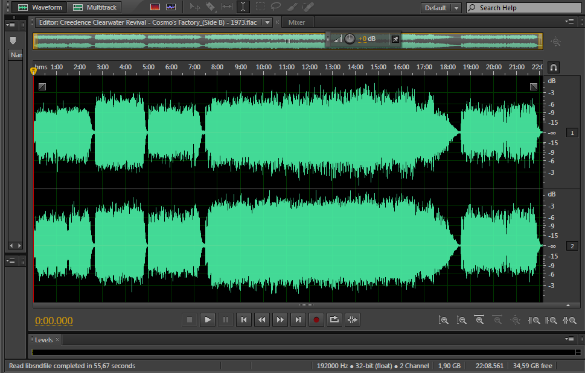Click the Search Help field

pyautogui.click(x=524, y=8)
